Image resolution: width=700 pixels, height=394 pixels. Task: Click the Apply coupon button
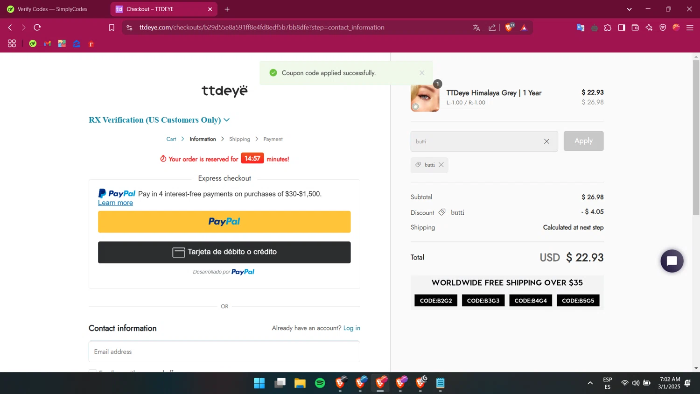coord(583,141)
